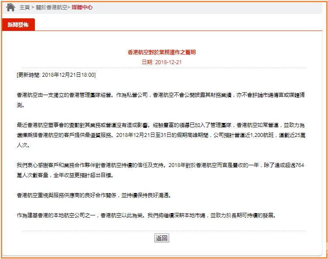Click the 返回 button
The height and width of the screenshot is (259, 328).
point(162,238)
